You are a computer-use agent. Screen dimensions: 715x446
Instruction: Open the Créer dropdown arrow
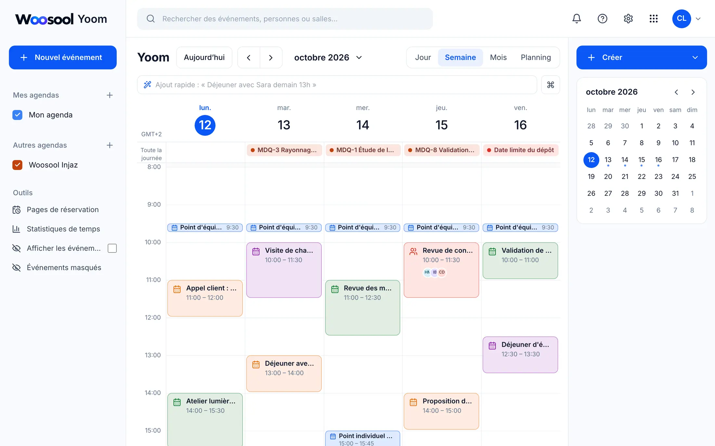pyautogui.click(x=695, y=57)
